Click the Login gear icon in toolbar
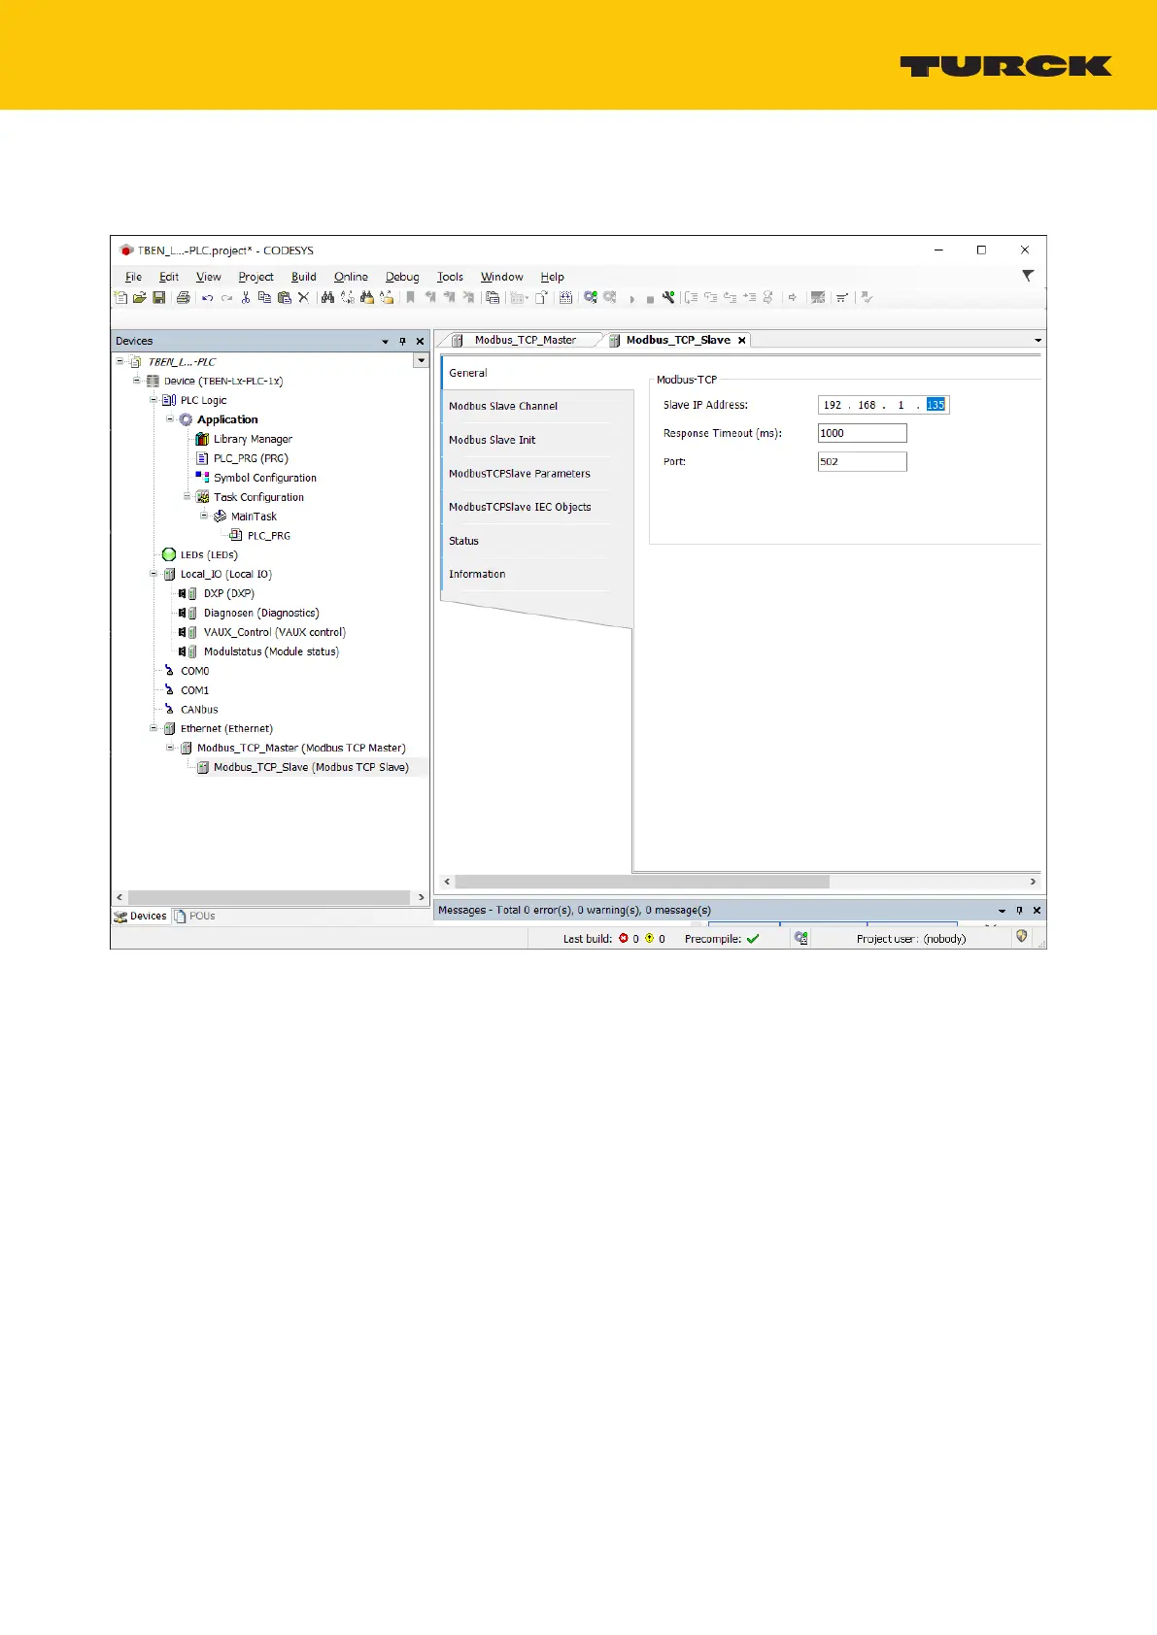 (590, 298)
